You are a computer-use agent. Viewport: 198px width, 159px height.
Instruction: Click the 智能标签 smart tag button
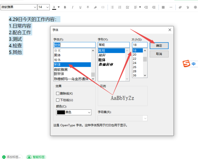tap(36, 157)
